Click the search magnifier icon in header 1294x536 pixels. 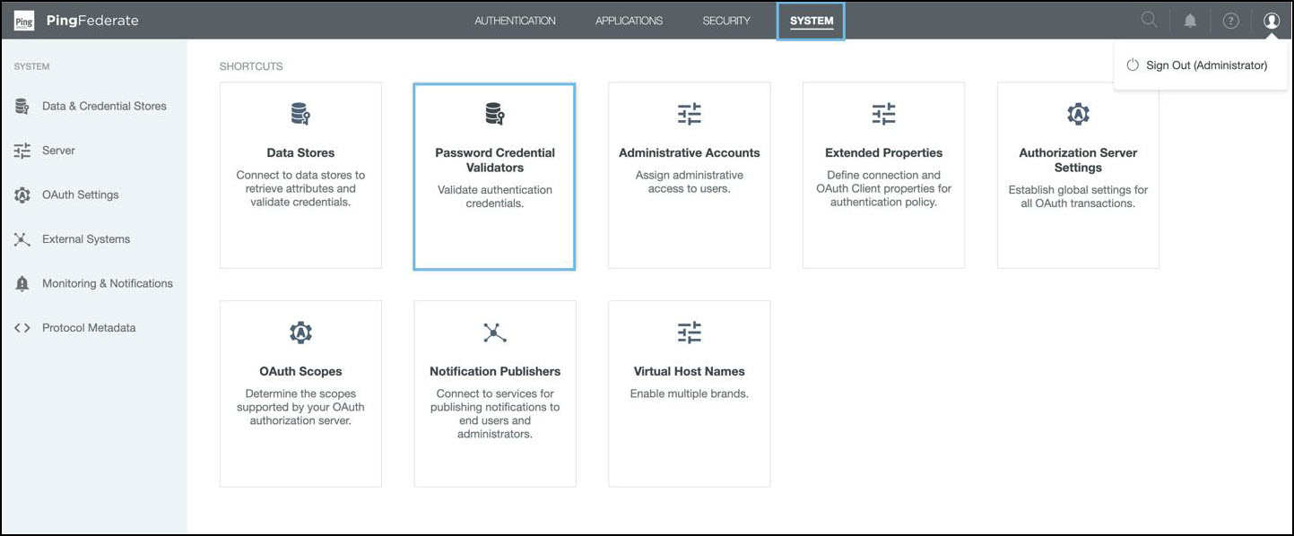tap(1149, 20)
